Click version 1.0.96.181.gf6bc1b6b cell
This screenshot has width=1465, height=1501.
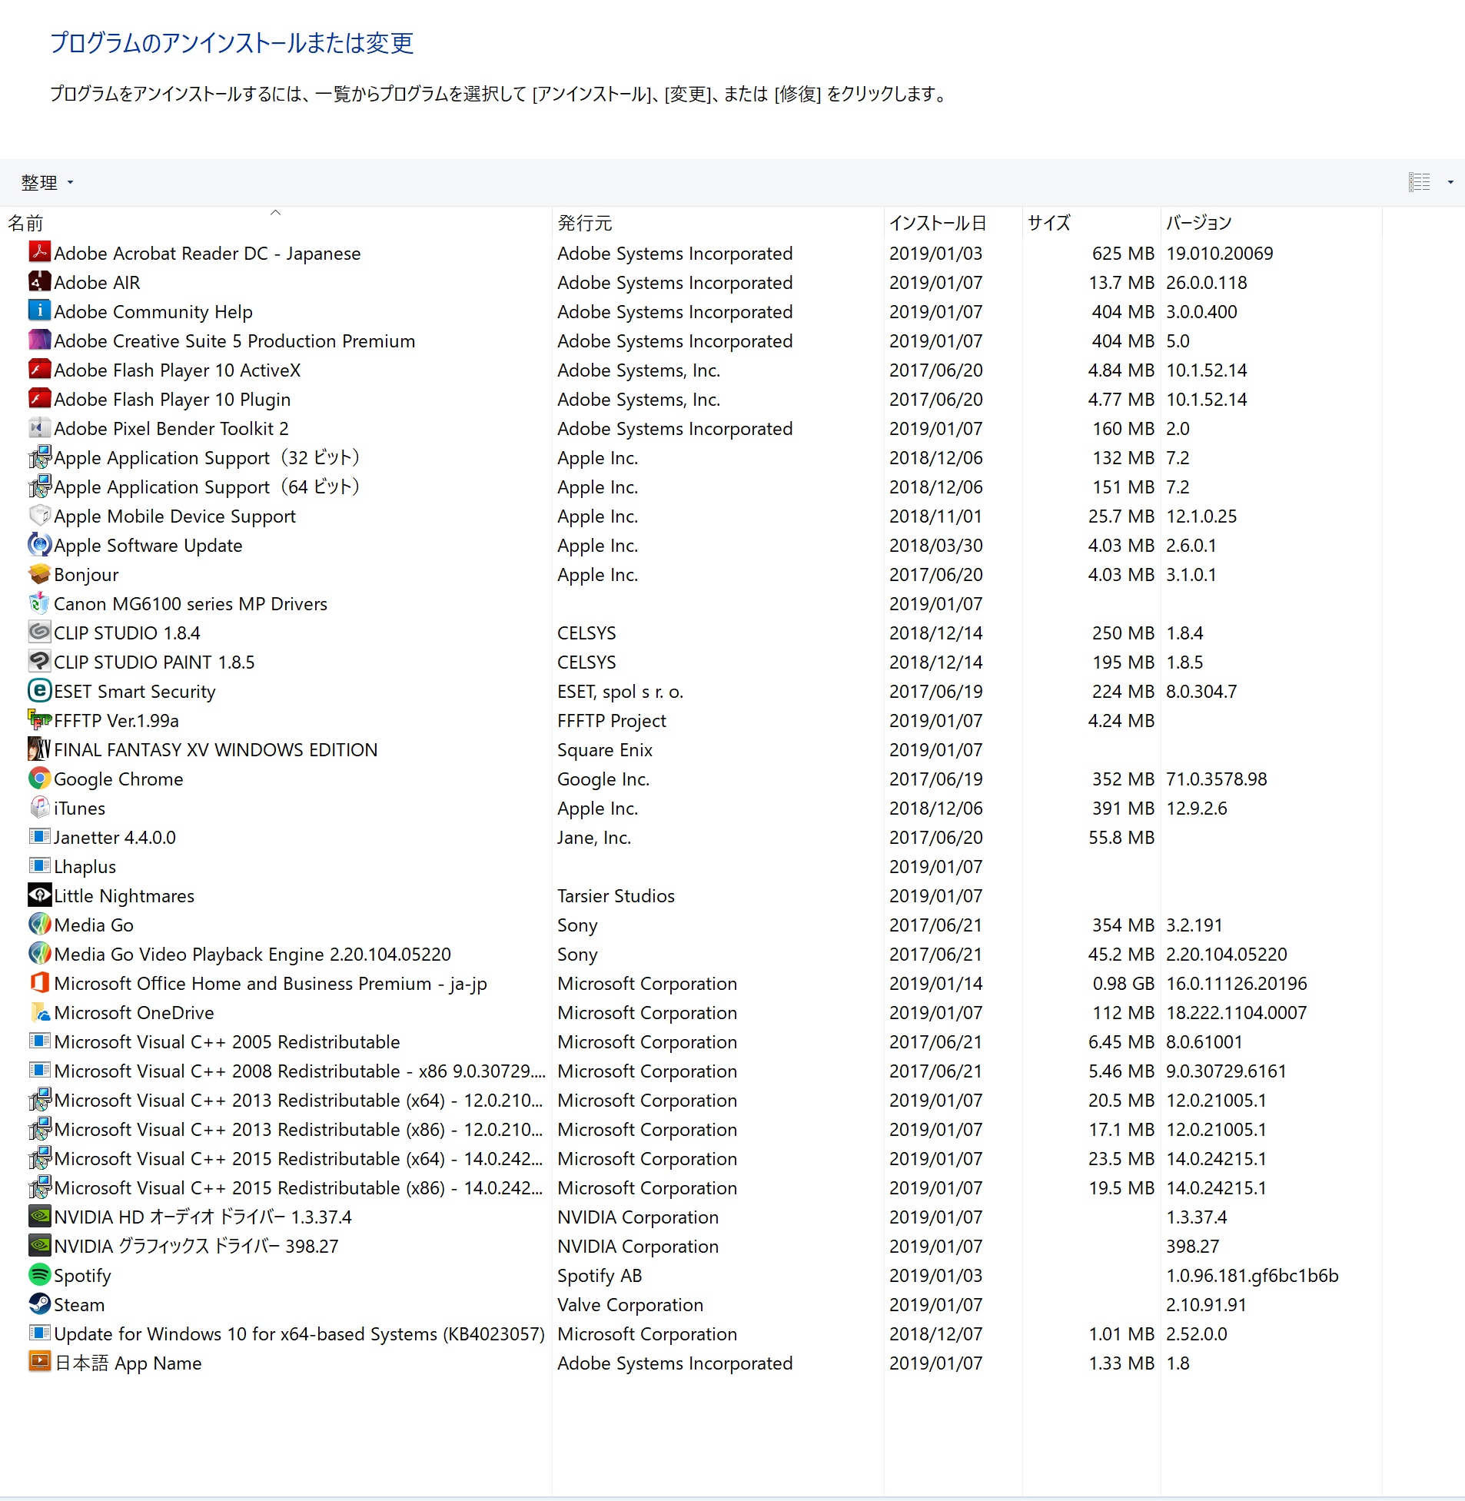point(1252,1275)
